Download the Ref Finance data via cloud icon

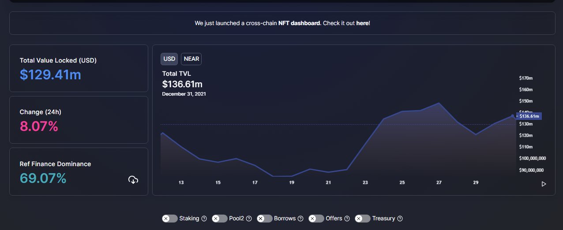tap(133, 180)
